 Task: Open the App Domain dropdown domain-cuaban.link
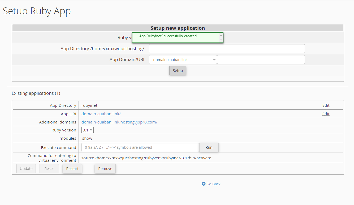pyautogui.click(x=183, y=59)
